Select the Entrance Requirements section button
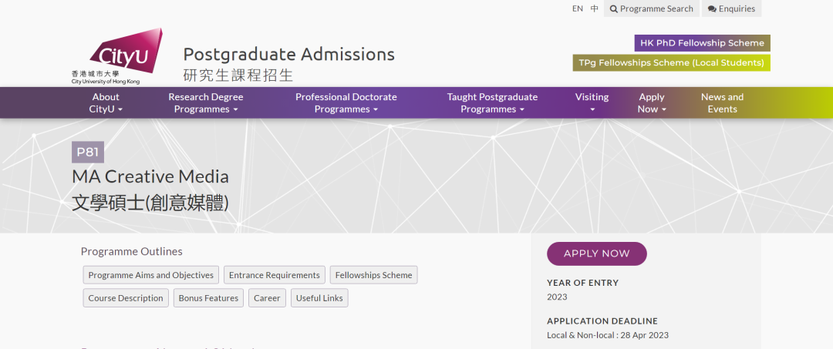Image resolution: width=833 pixels, height=349 pixels. 274,275
